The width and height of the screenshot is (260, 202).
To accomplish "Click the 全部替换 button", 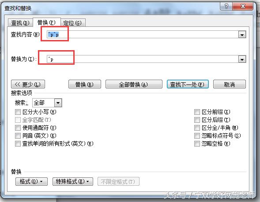I will (x=134, y=84).
